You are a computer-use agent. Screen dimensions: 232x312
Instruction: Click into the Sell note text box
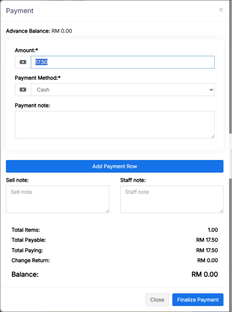pyautogui.click(x=58, y=199)
